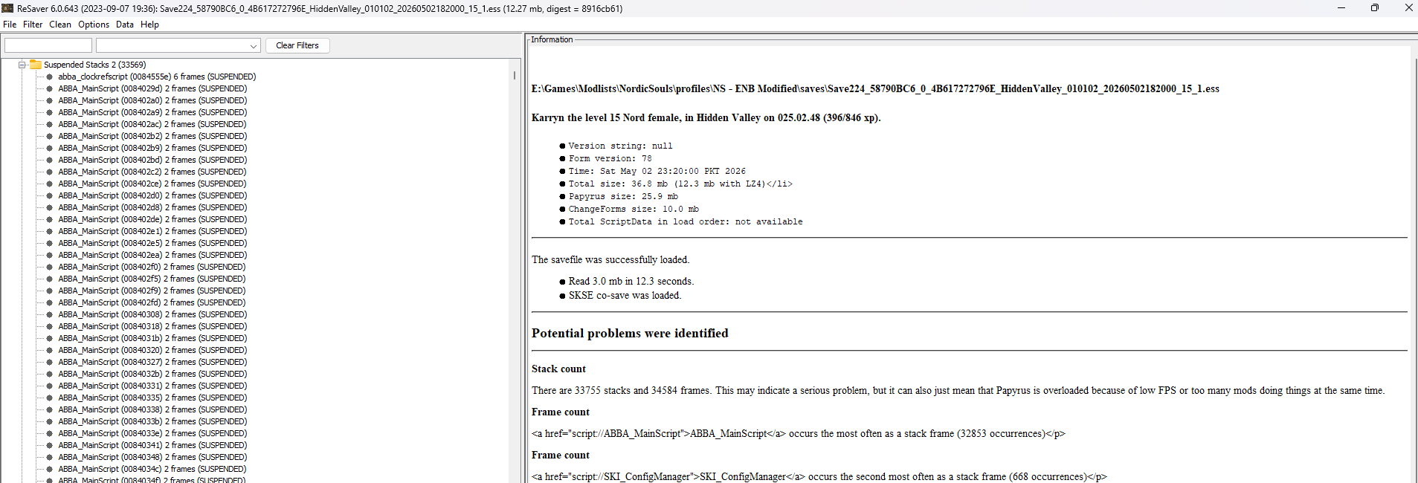Viewport: 1418px width, 483px height.
Task: Click 'SKSE co-save was loaded.' line
Action: click(x=625, y=295)
